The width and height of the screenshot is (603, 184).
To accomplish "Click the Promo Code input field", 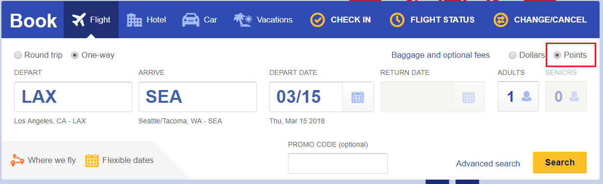I will [338, 163].
